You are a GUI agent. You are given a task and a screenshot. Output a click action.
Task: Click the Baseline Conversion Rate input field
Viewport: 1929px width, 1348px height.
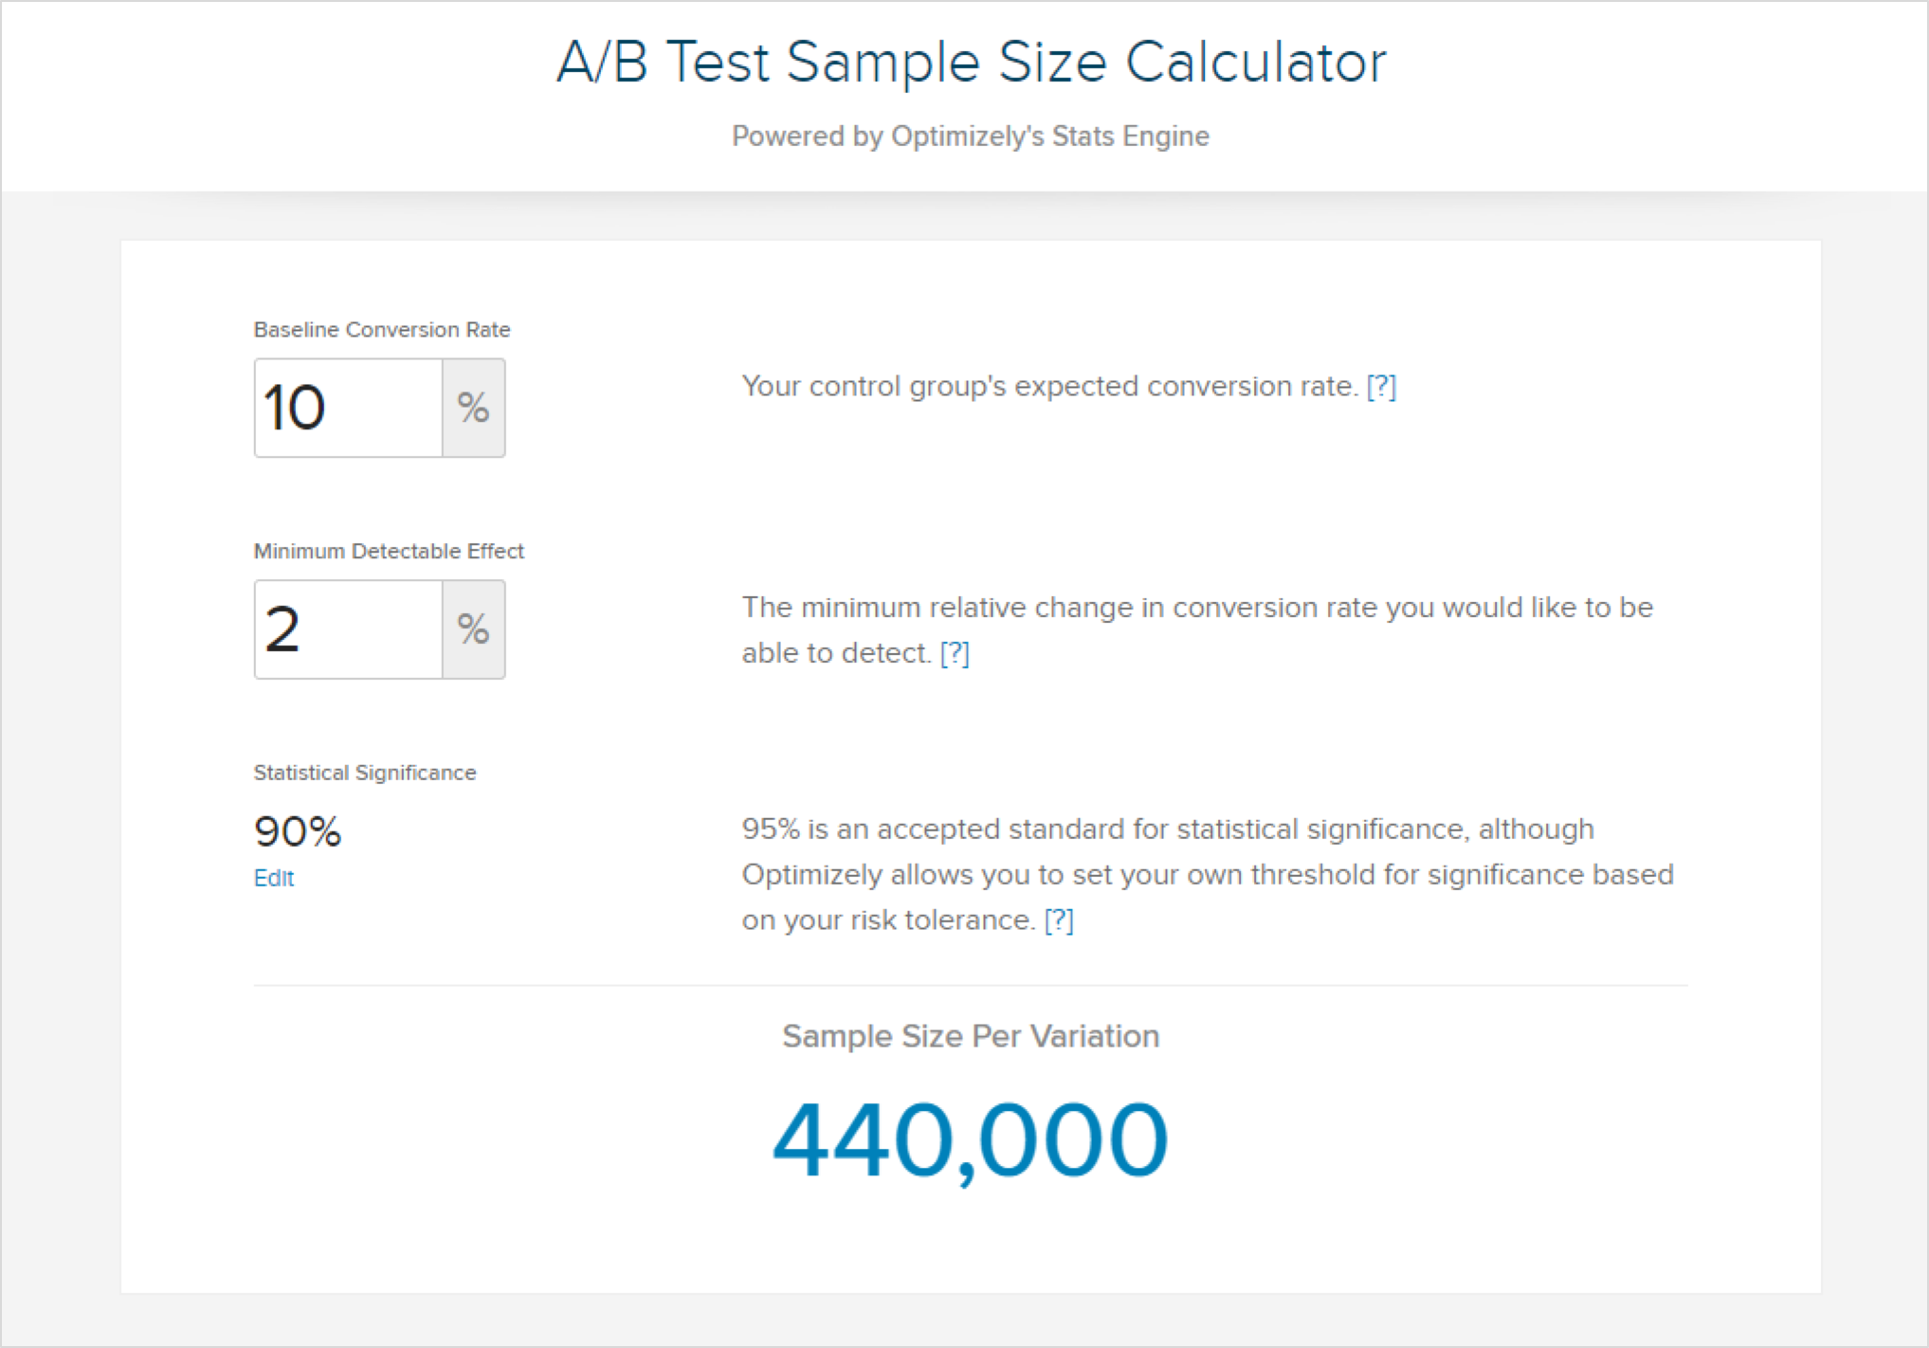pos(348,408)
